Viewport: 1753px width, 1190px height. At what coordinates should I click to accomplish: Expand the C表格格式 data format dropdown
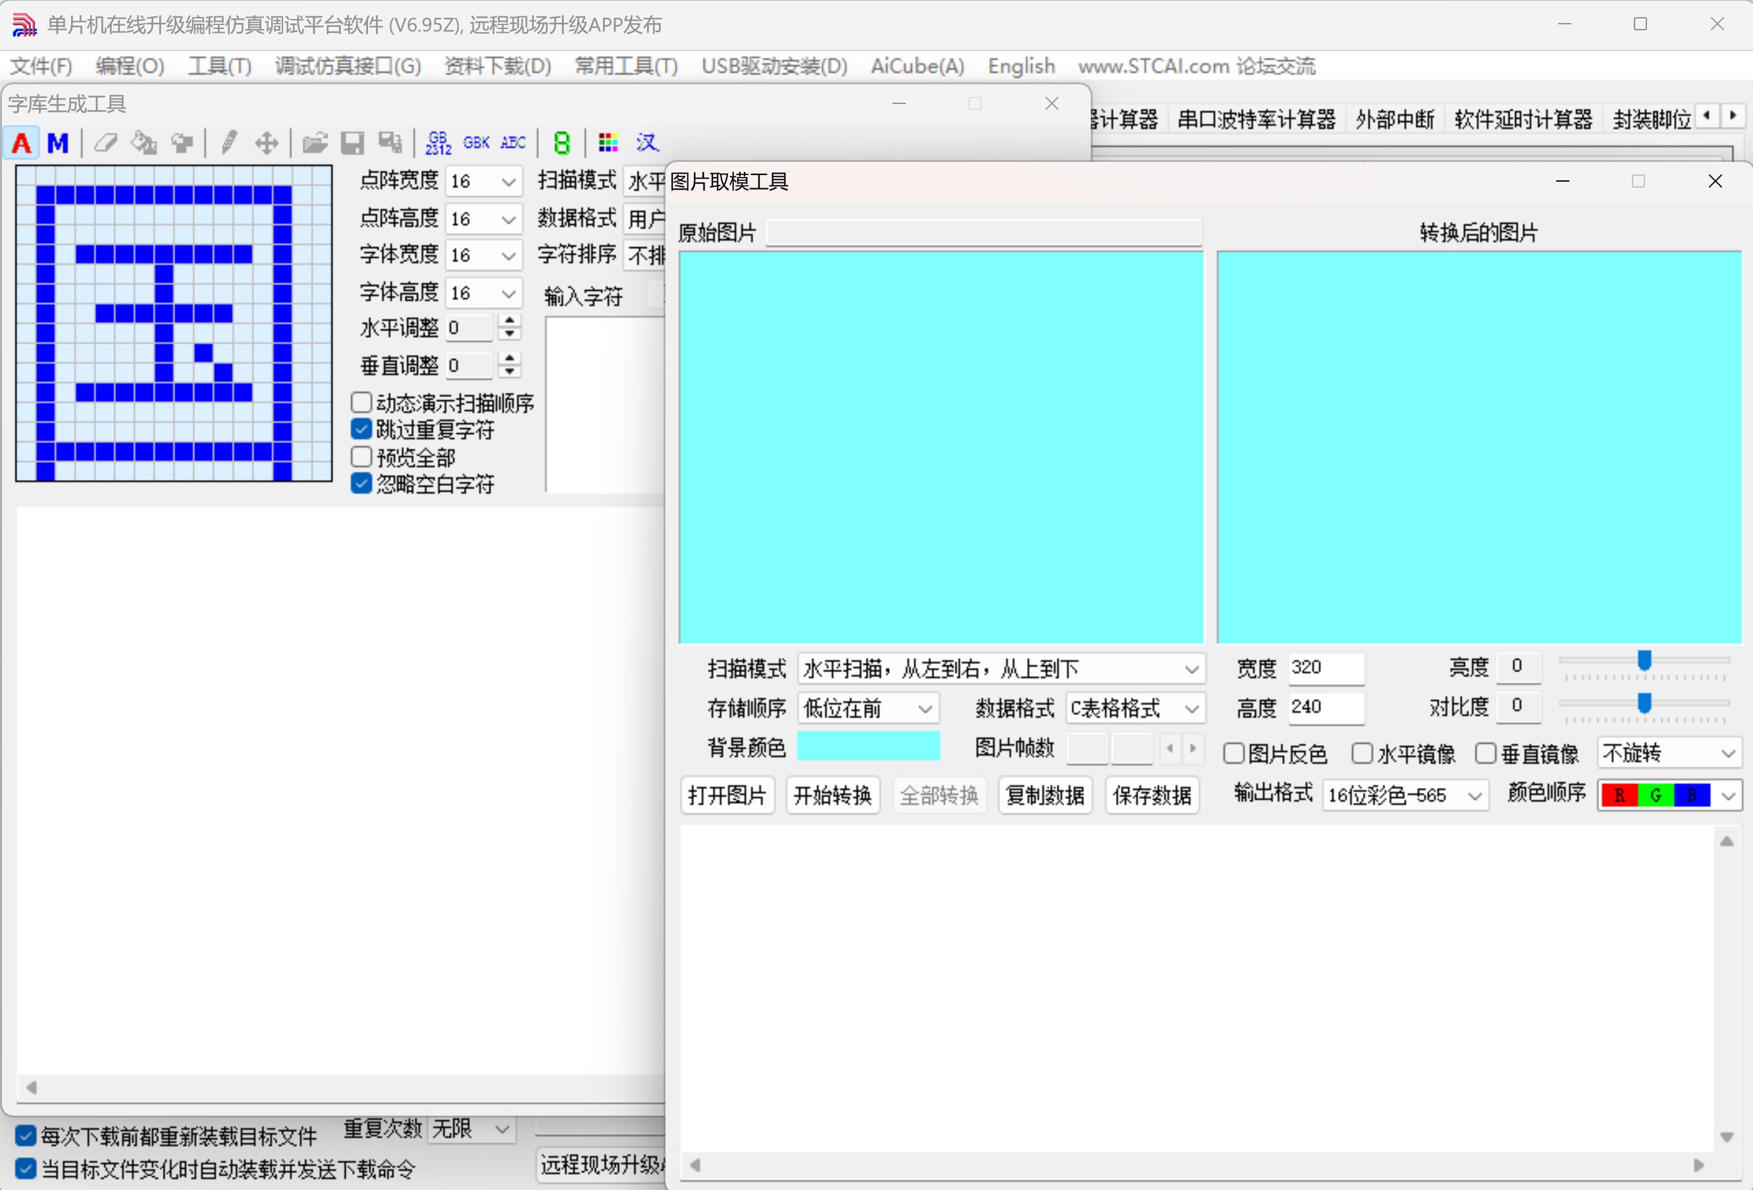click(1136, 708)
